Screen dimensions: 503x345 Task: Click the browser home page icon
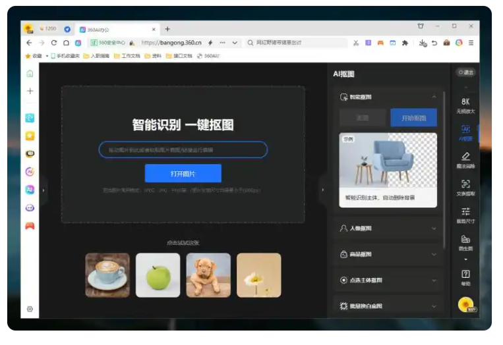pos(66,43)
